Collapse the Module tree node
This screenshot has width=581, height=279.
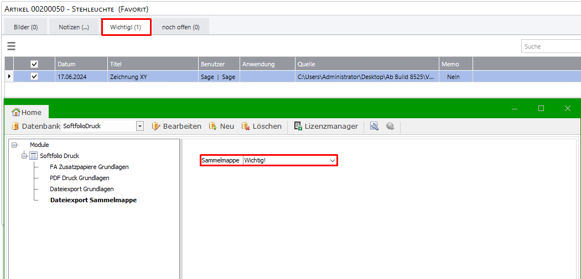[x=14, y=145]
